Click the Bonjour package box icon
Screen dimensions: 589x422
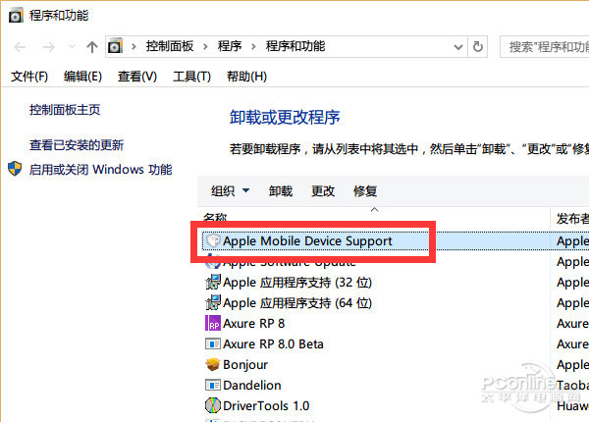tap(213, 364)
